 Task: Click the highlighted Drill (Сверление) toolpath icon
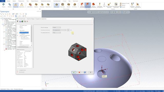pyautogui.click(x=16, y=5)
